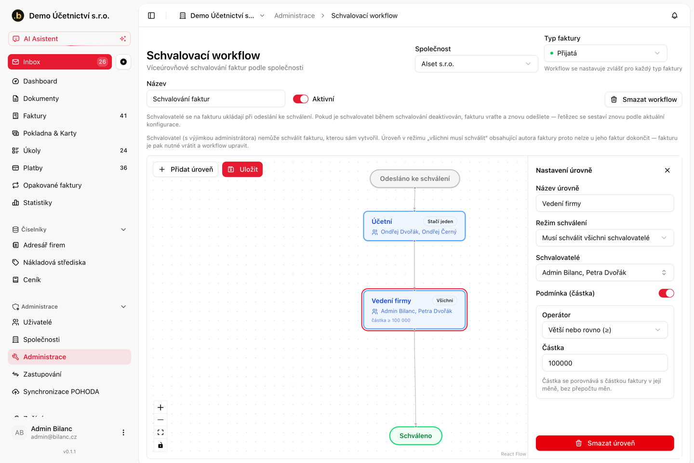Click the Částka input field
The height and width of the screenshot is (463, 694).
pos(605,363)
